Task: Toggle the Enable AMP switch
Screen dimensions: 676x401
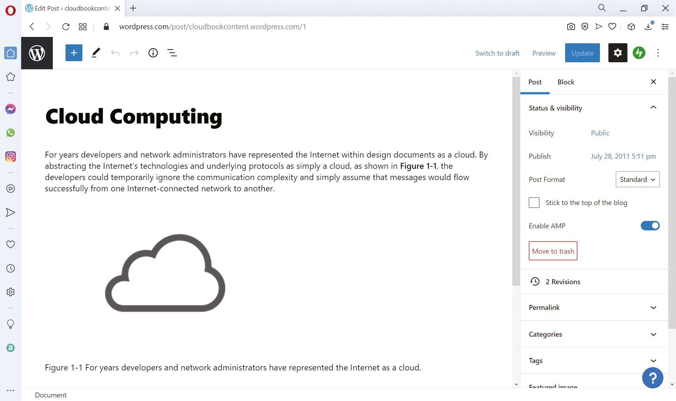Action: point(651,225)
